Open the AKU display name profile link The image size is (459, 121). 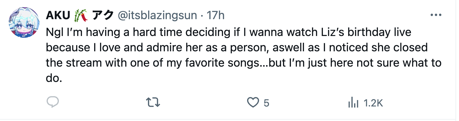58,15
